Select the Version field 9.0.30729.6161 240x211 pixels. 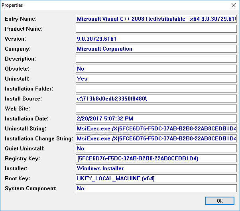pyautogui.click(x=156, y=39)
